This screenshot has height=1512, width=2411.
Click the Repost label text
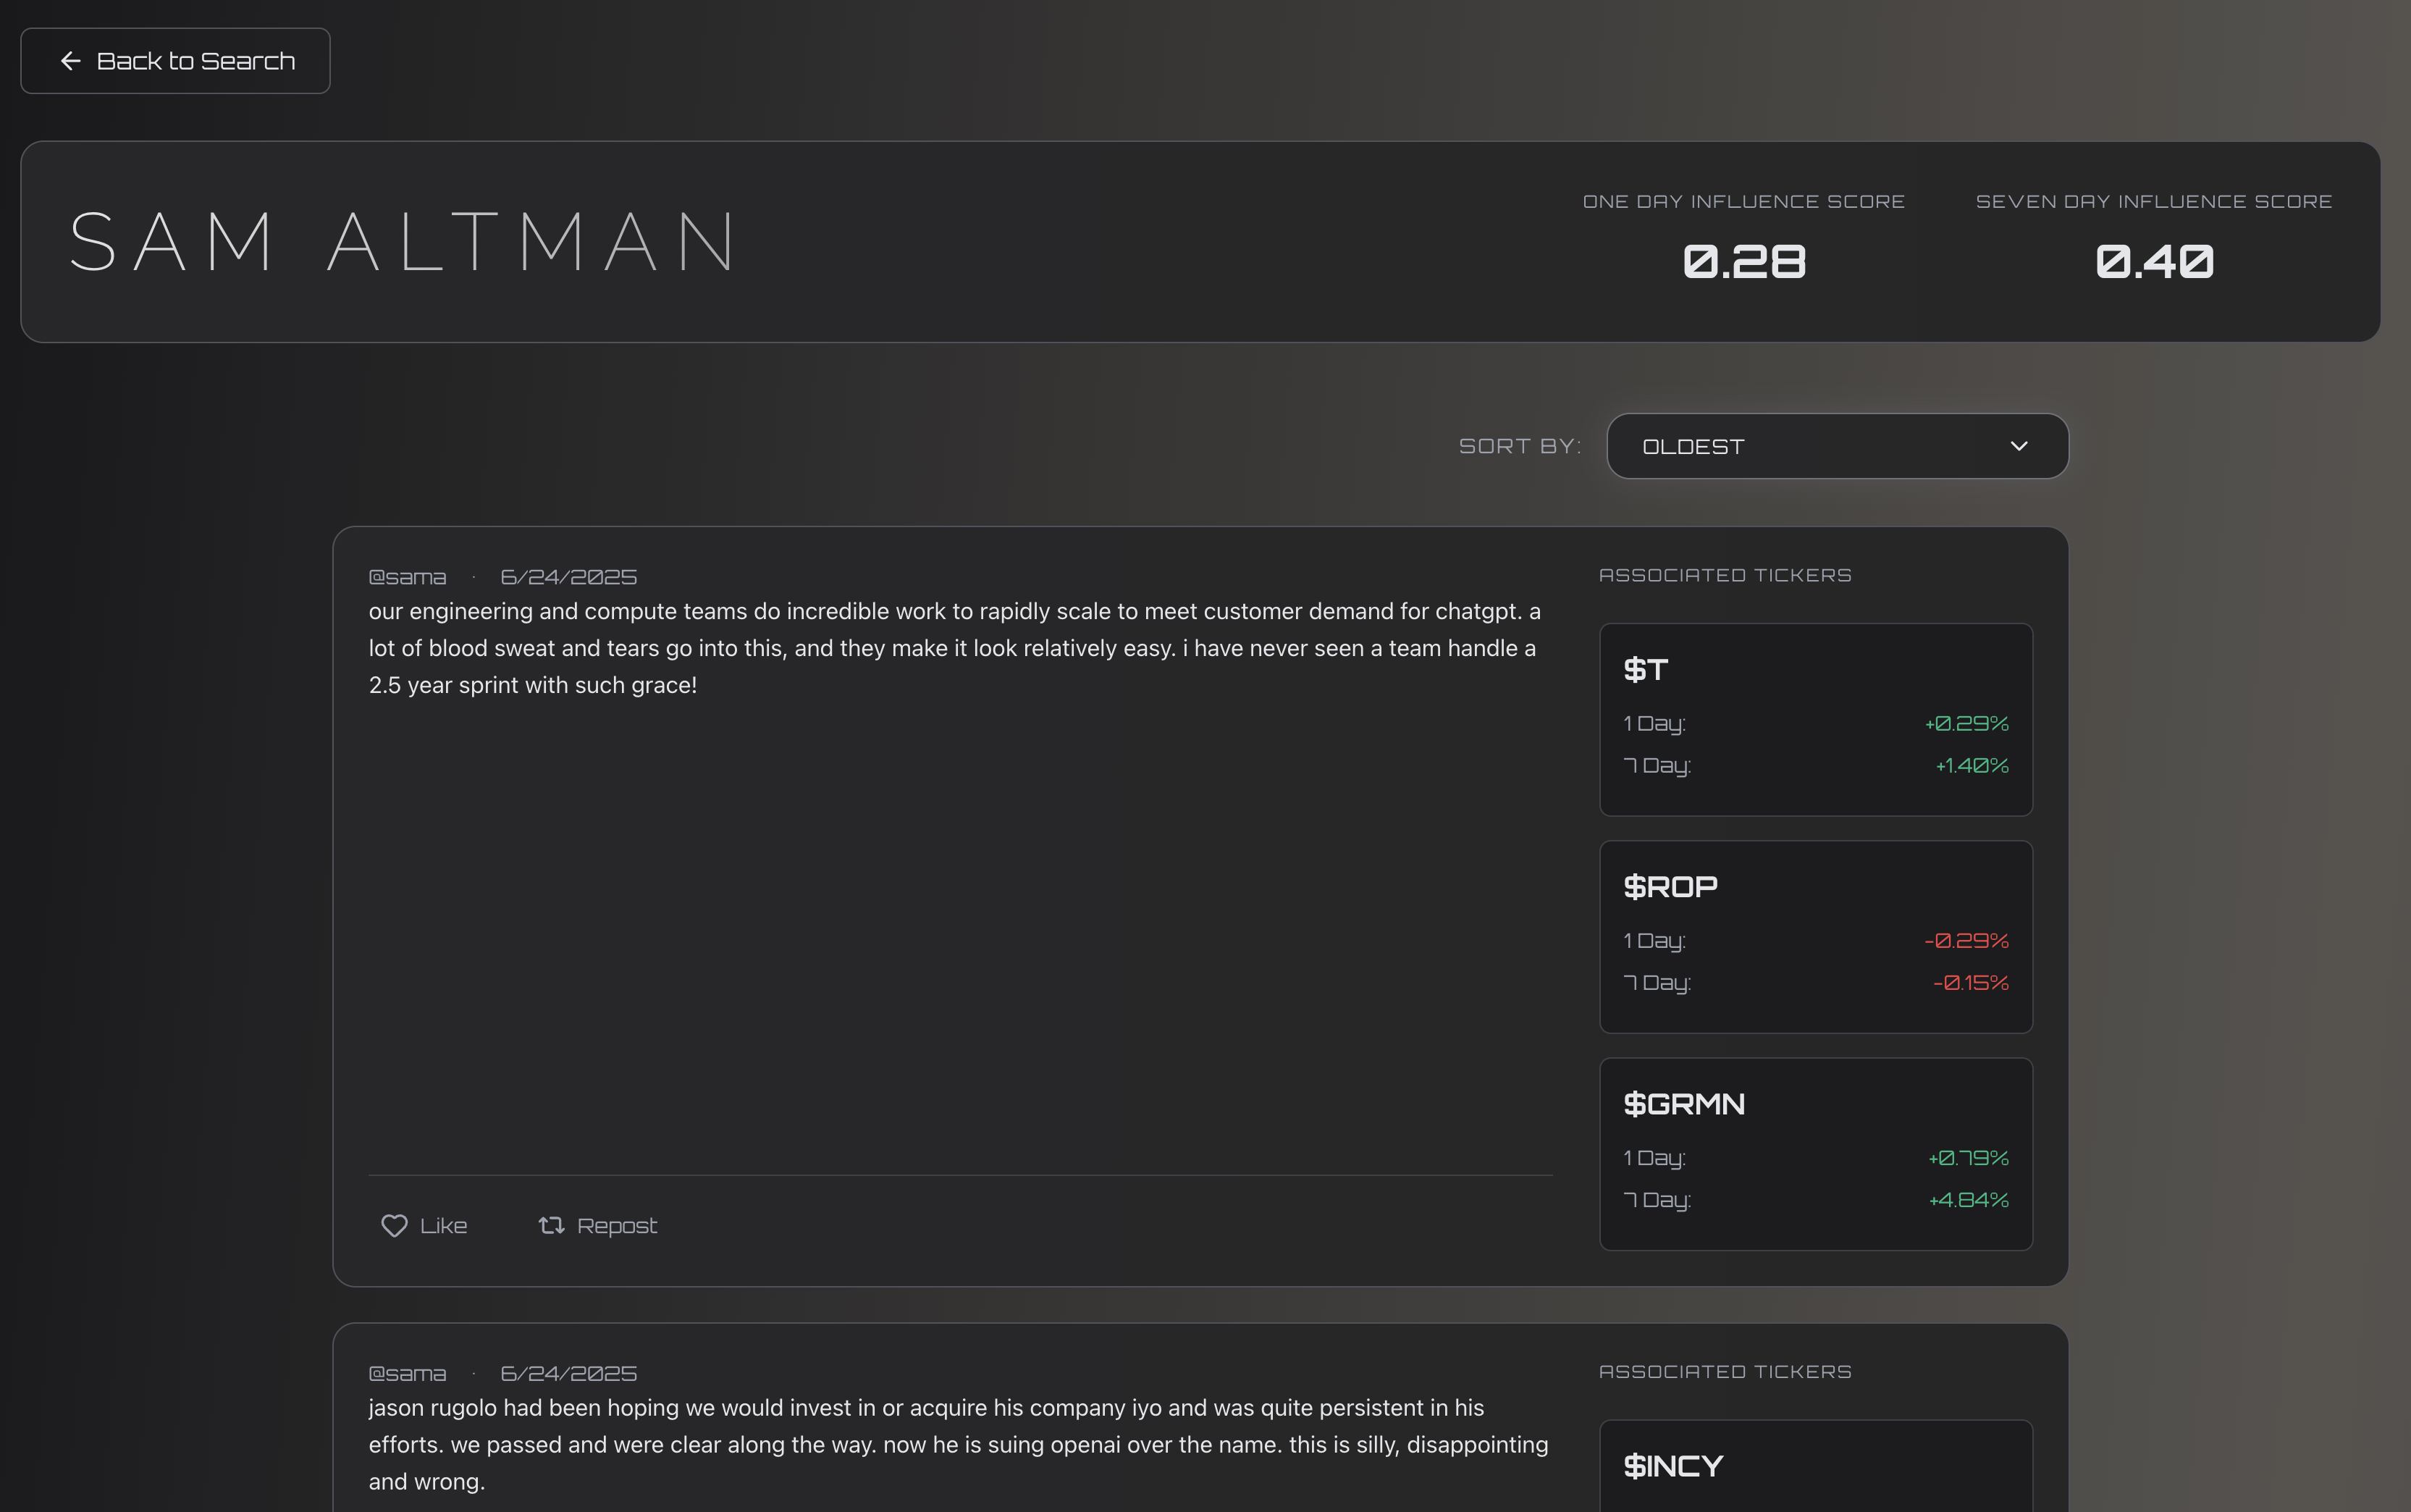[x=617, y=1225]
